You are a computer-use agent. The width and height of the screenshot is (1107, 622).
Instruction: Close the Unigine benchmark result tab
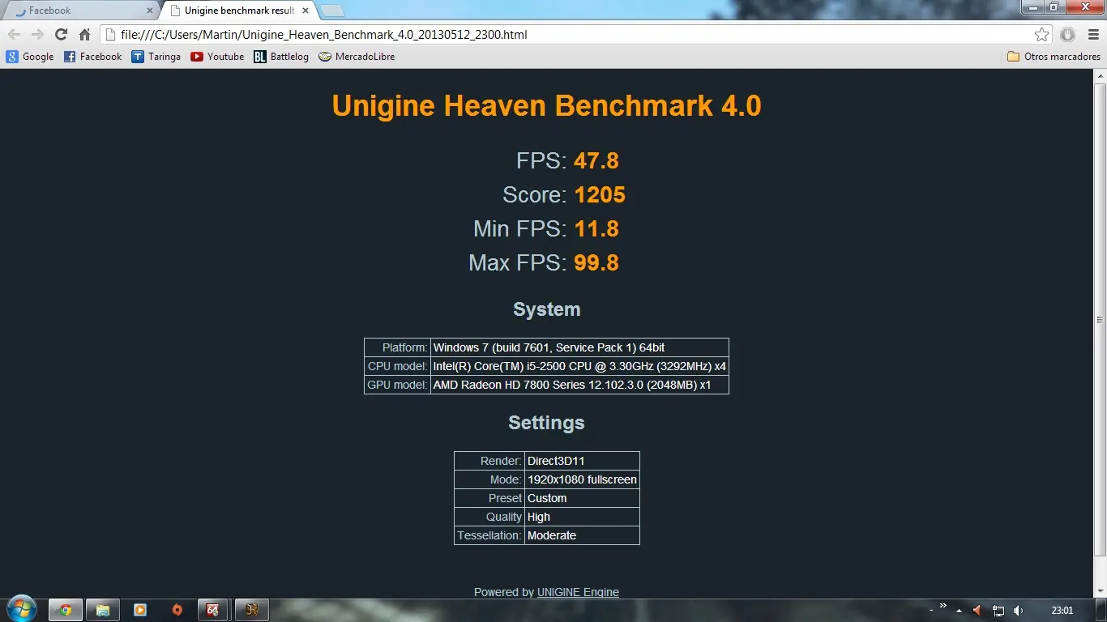click(x=306, y=11)
